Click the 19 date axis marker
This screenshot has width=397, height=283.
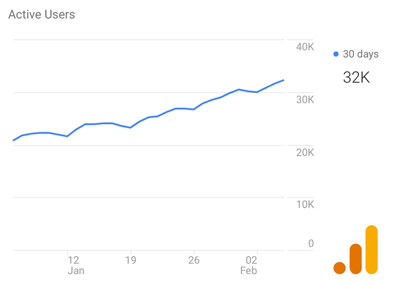coord(131,260)
